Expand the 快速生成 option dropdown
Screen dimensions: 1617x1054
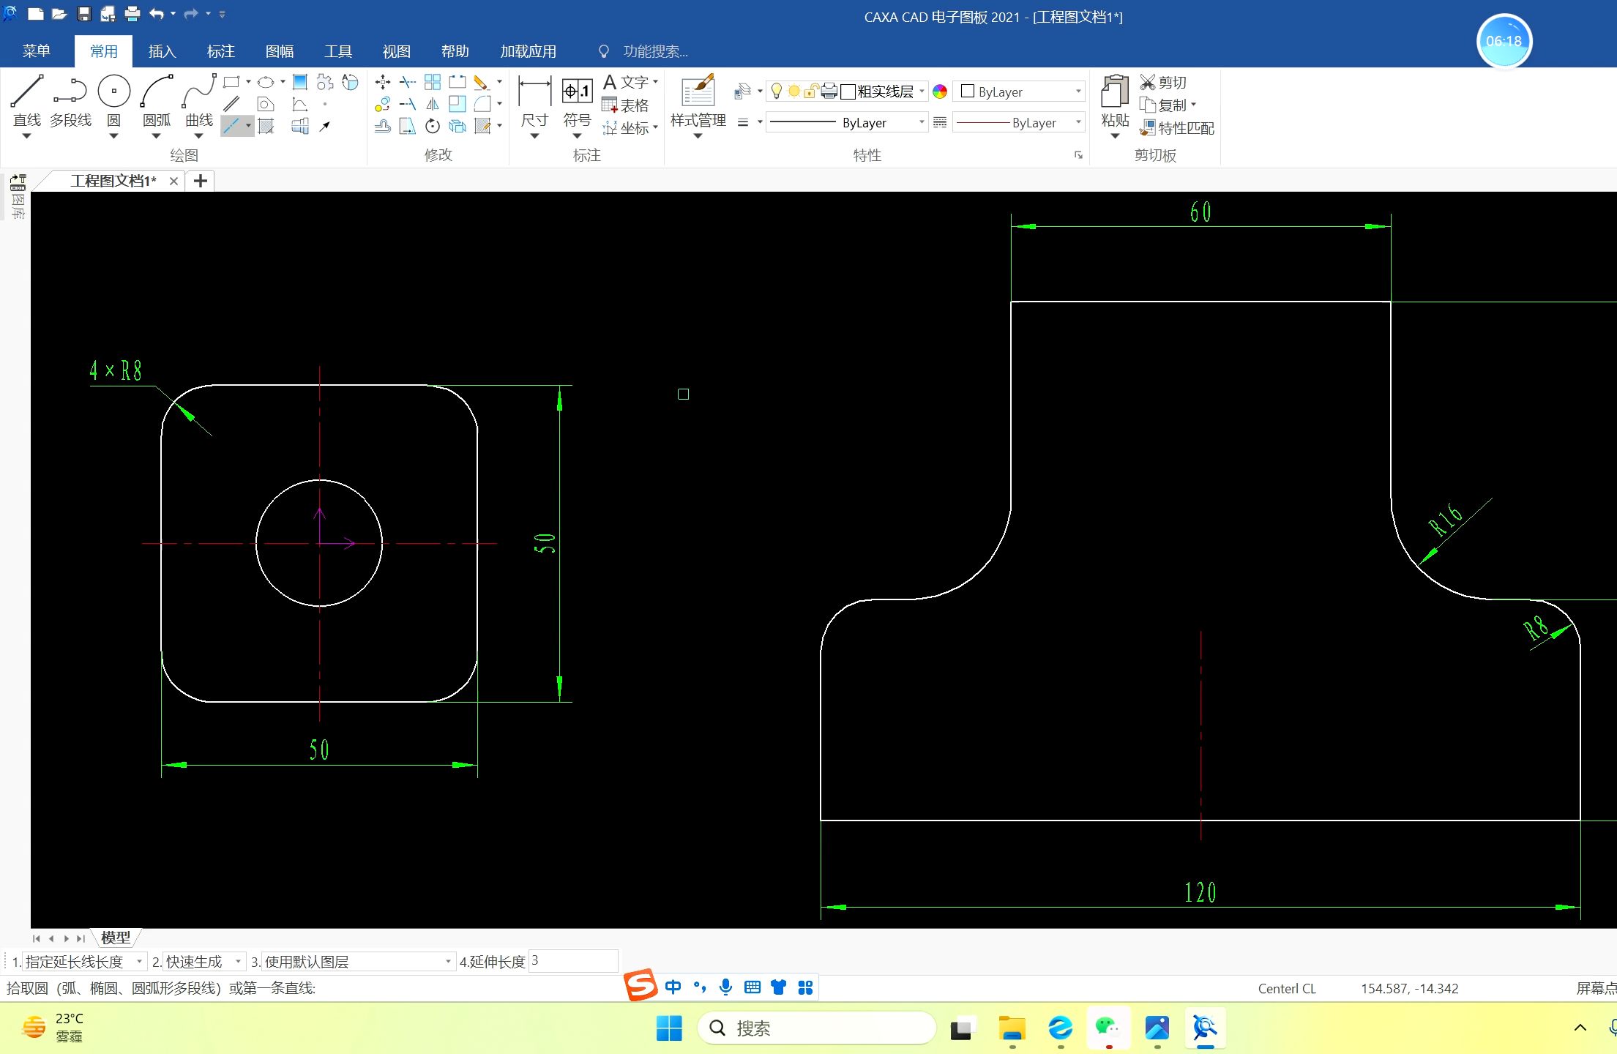coord(238,962)
